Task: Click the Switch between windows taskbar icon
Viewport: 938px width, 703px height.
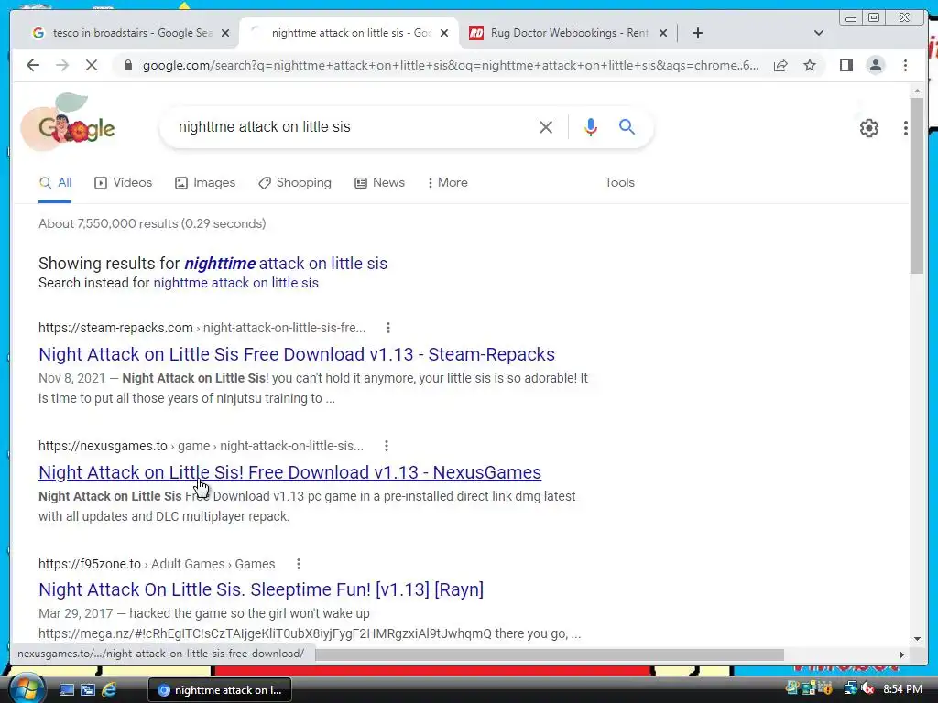Action: click(x=88, y=690)
